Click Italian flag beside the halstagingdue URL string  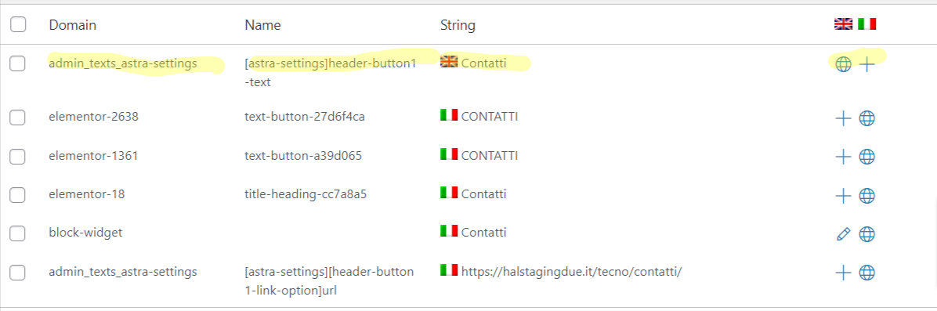click(449, 269)
